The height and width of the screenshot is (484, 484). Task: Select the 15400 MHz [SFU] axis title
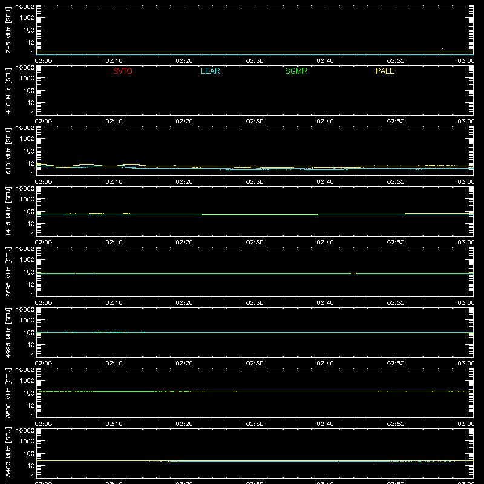8,453
